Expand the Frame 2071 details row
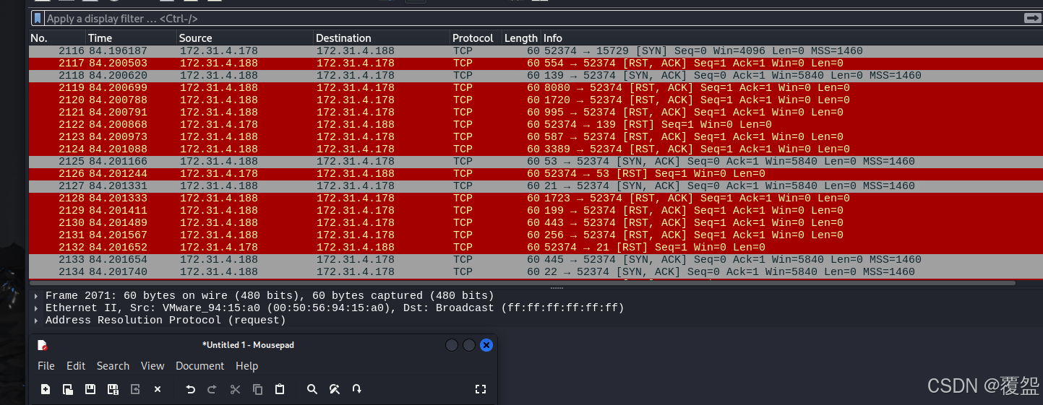 tap(37, 296)
